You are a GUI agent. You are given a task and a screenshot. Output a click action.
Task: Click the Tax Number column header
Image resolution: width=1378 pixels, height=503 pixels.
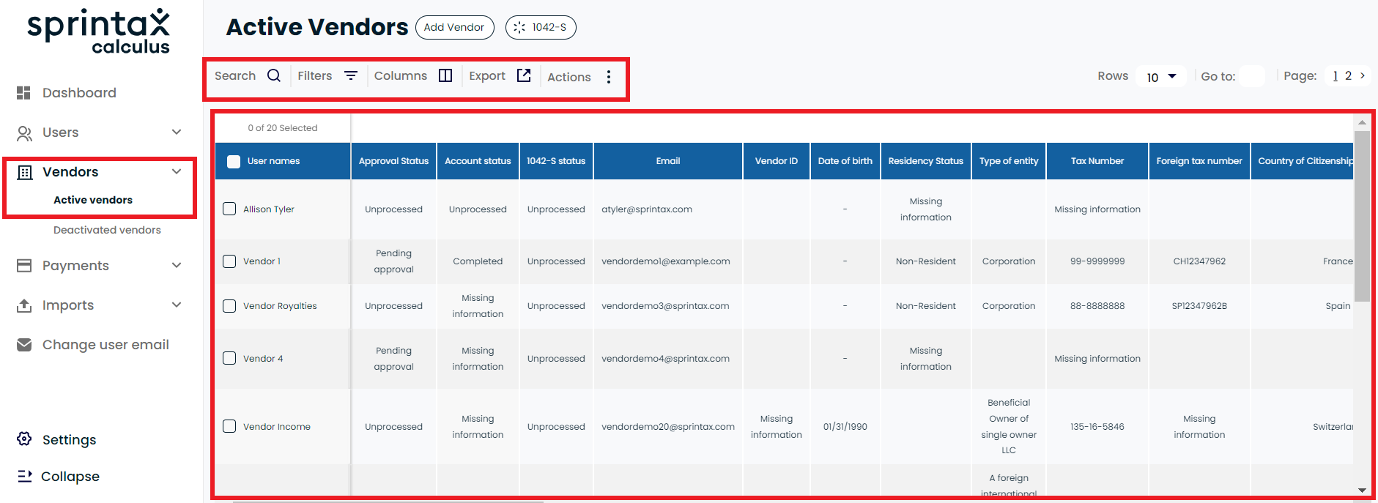(1097, 161)
